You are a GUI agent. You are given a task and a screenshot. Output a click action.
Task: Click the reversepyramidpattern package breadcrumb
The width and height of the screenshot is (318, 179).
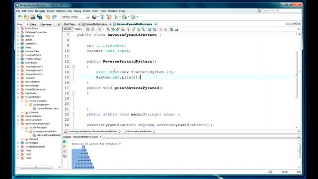[x=93, y=131]
